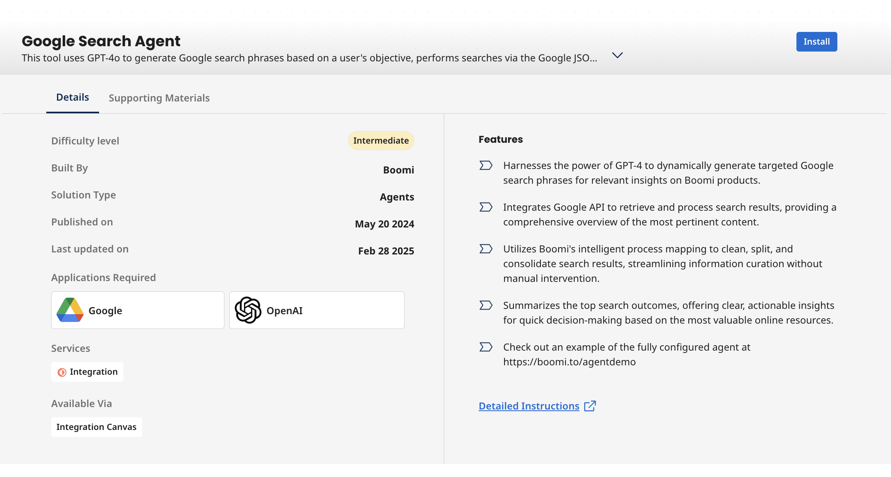Click the OpenAI logo icon

click(x=248, y=310)
